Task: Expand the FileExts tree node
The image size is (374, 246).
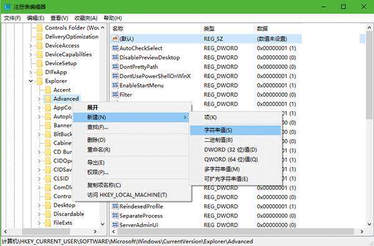Action: [x=39, y=223]
